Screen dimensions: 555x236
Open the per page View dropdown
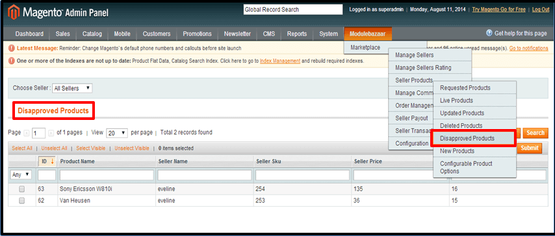pyautogui.click(x=117, y=133)
